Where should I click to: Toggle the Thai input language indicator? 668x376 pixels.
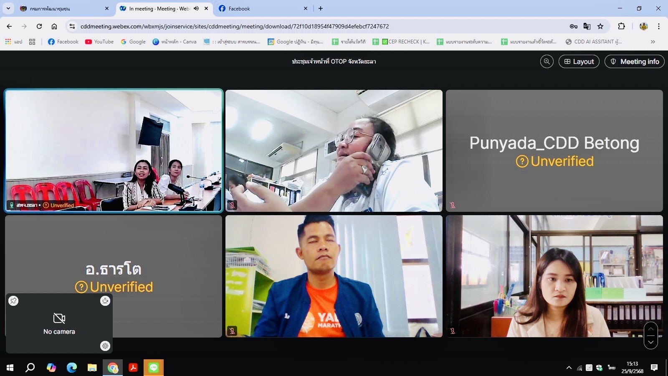click(x=611, y=368)
